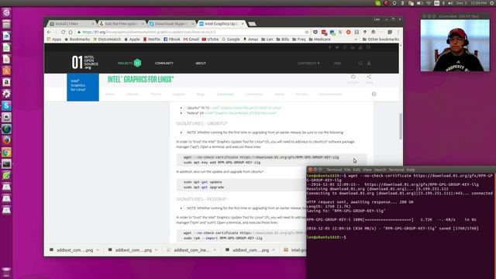The image size is (496, 279).
Task: Expand the CONTRIBUTE dropdown on 01.org
Action: [308, 64]
